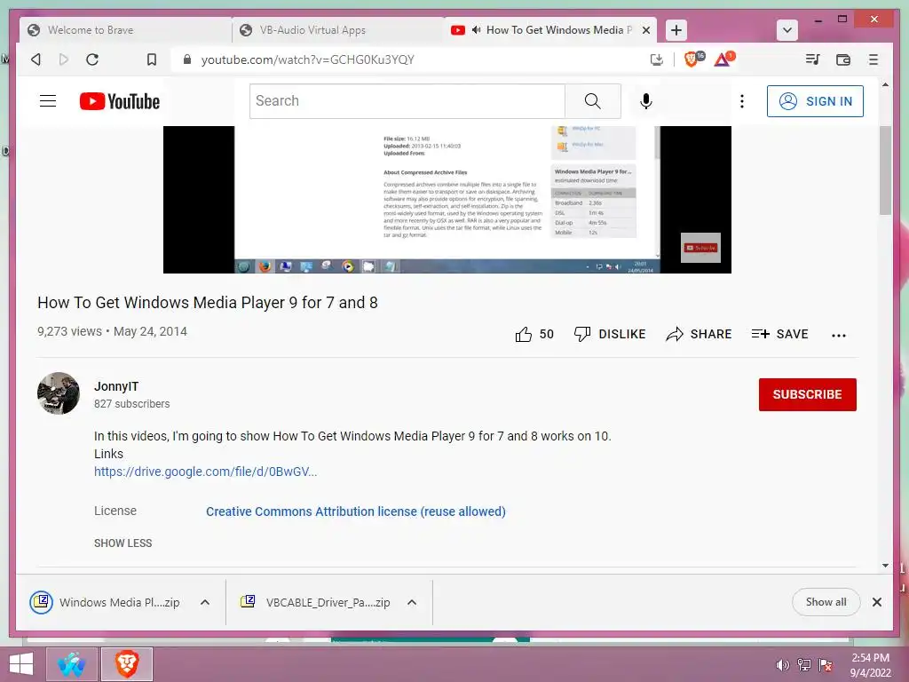Click the YouTube logo
909x682 pixels.
pyautogui.click(x=120, y=101)
